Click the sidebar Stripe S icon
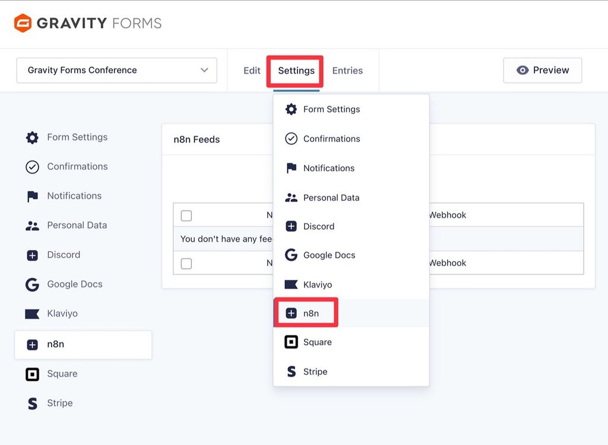This screenshot has width=608, height=445. (x=33, y=403)
